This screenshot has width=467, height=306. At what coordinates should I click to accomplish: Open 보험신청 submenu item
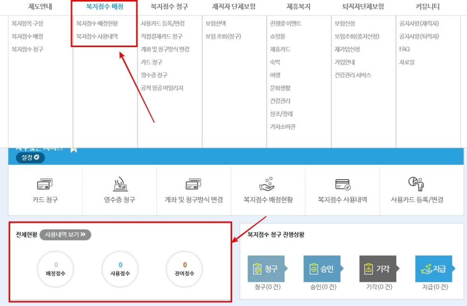coord(345,23)
